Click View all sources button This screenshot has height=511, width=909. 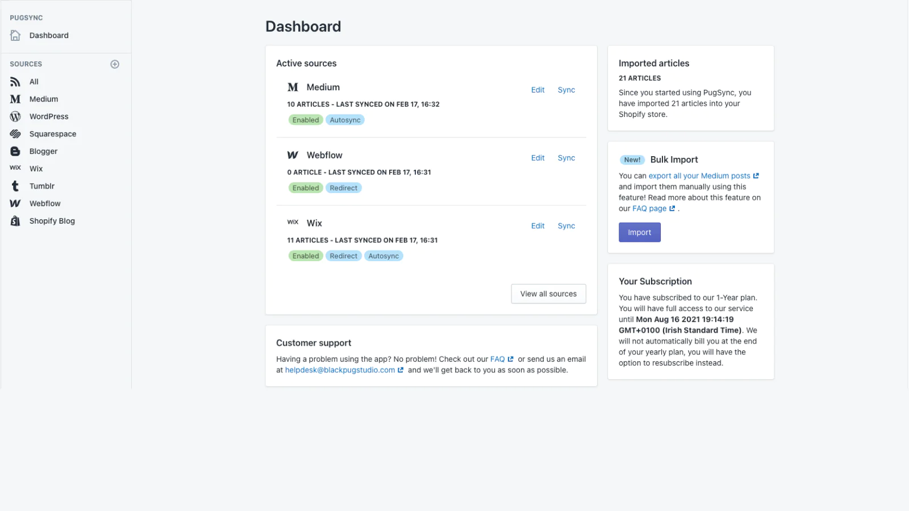(548, 294)
